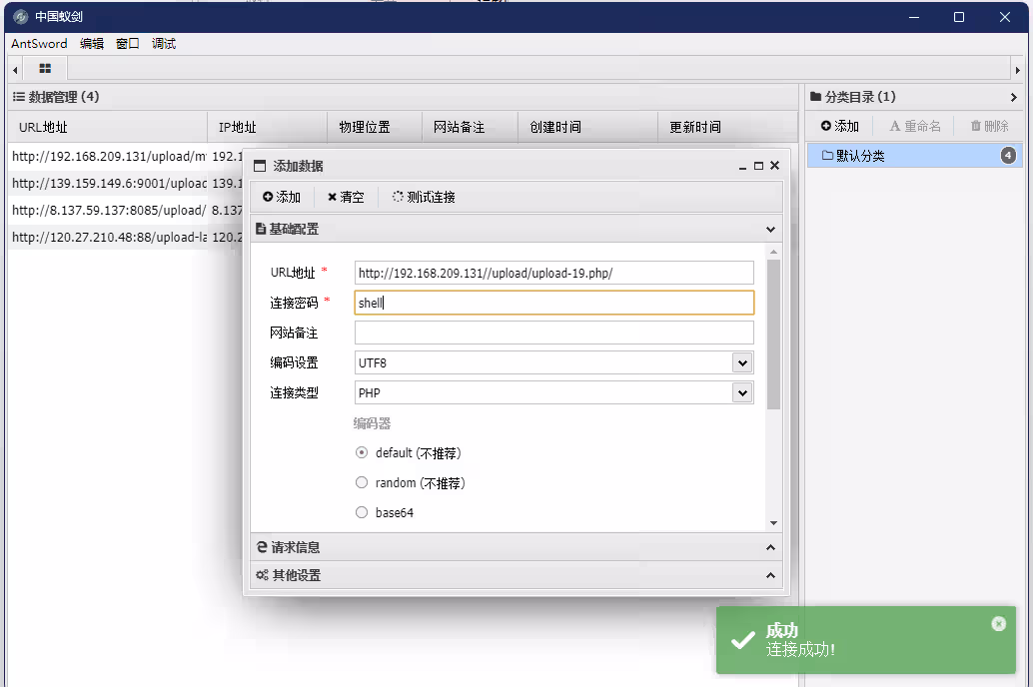
Task: Select the base64 encoder radio button
Action: click(x=361, y=512)
